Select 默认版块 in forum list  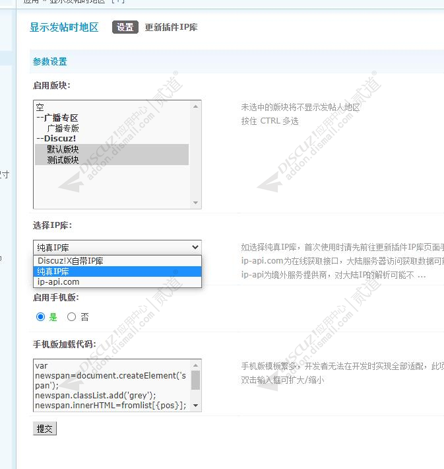[112, 149]
